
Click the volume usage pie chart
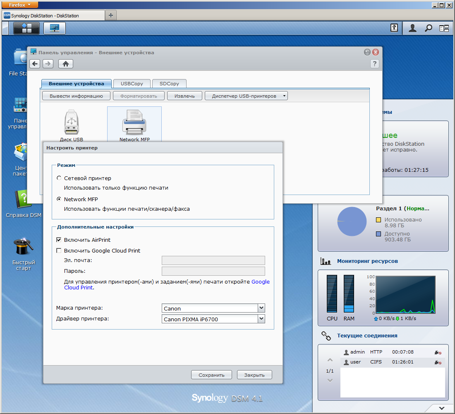click(352, 221)
